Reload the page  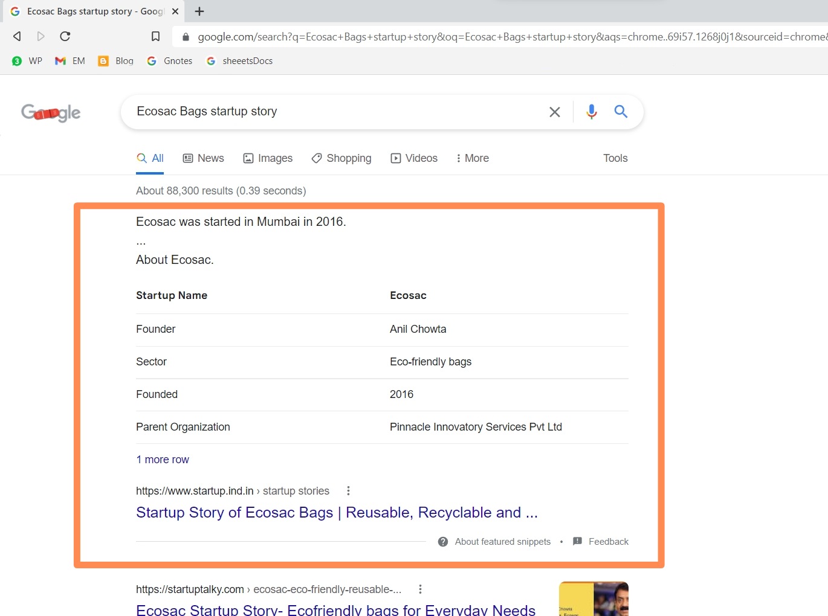(x=65, y=36)
